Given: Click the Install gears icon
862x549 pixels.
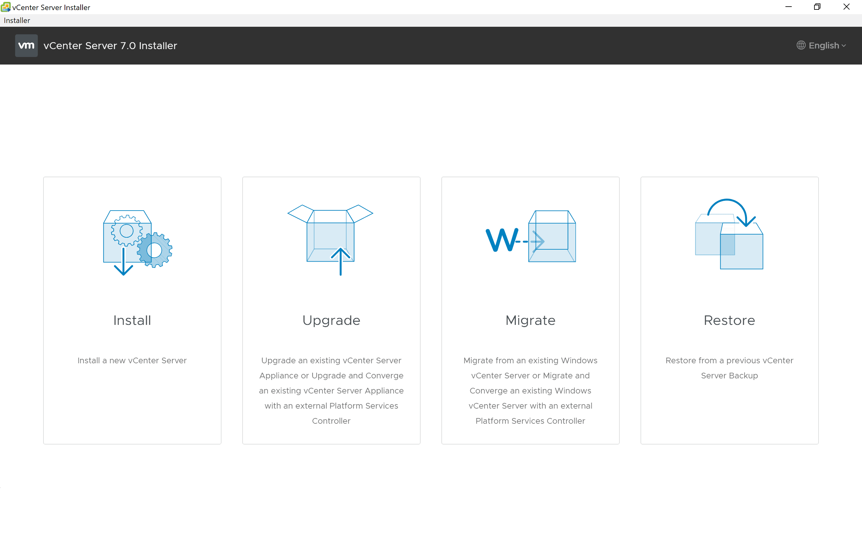Looking at the screenshot, I should [x=138, y=243].
